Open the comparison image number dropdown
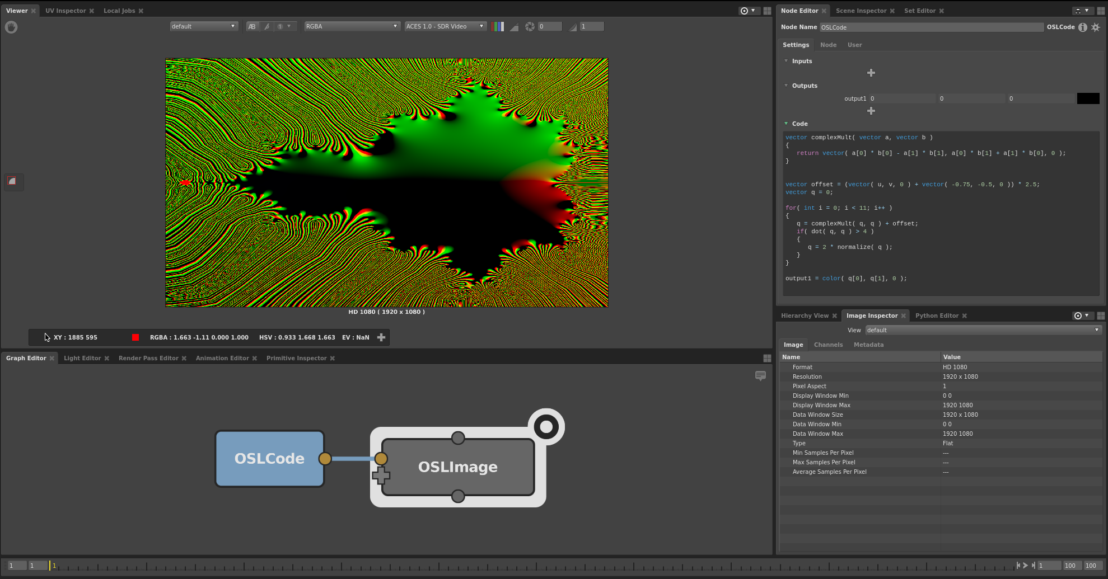The image size is (1108, 579). click(284, 26)
